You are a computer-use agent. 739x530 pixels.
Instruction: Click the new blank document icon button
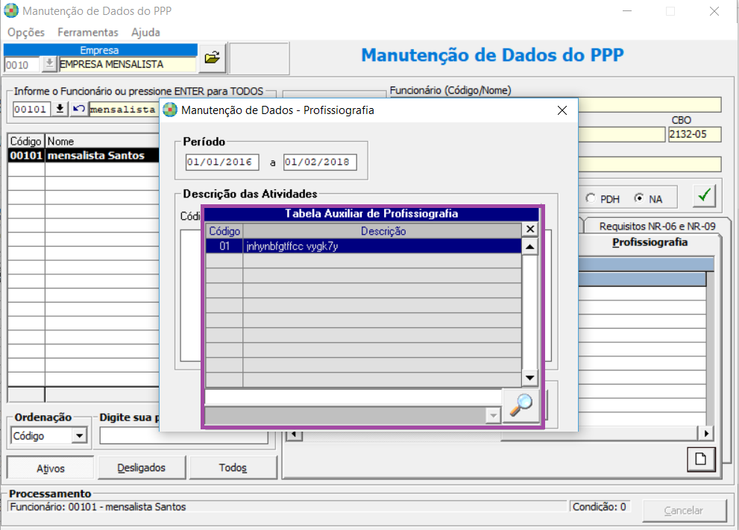click(x=701, y=459)
